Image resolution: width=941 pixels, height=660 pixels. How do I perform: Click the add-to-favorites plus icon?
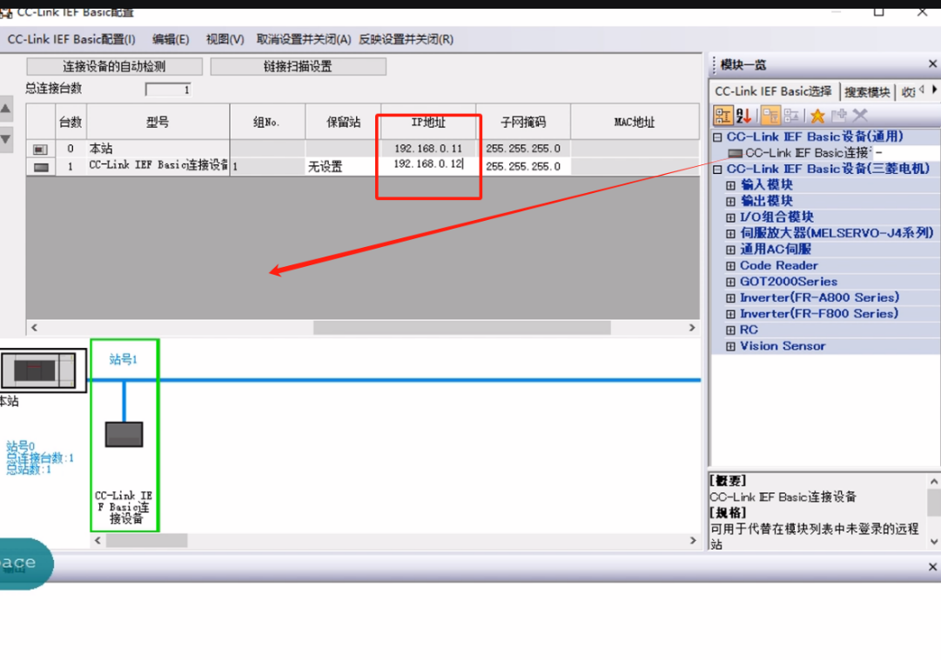tap(840, 115)
